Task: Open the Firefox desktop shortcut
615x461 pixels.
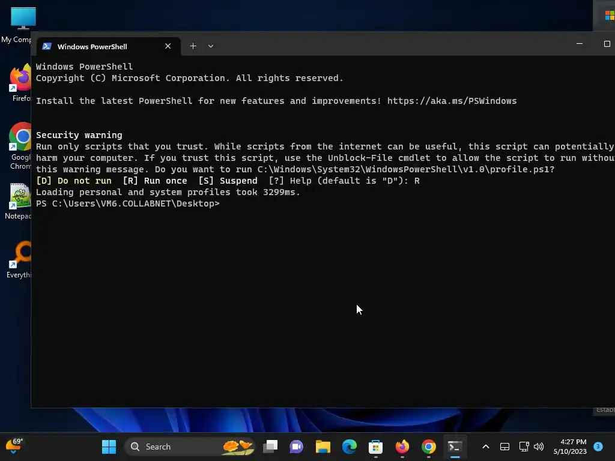Action: click(x=20, y=83)
